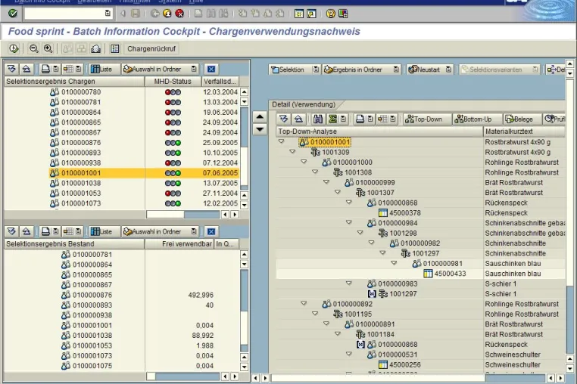Collapse all nodes in Chargen panel
This screenshot has width=577, height=384.
point(27,69)
